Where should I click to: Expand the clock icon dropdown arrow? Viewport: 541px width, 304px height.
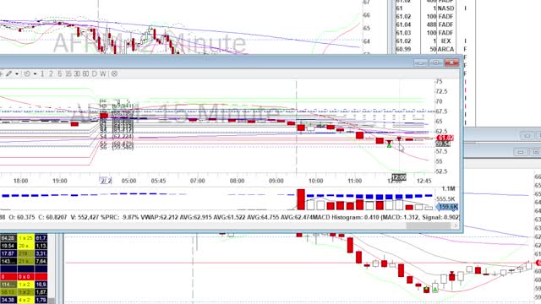coord(35,73)
